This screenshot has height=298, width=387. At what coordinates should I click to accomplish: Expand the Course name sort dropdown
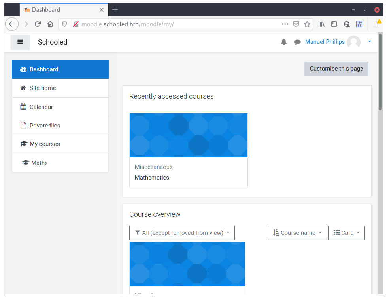pos(297,233)
